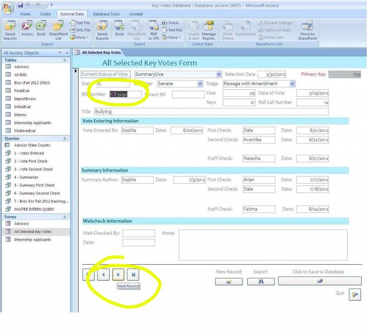
Task: Select the Internship Applicants form
Action: 32,240
